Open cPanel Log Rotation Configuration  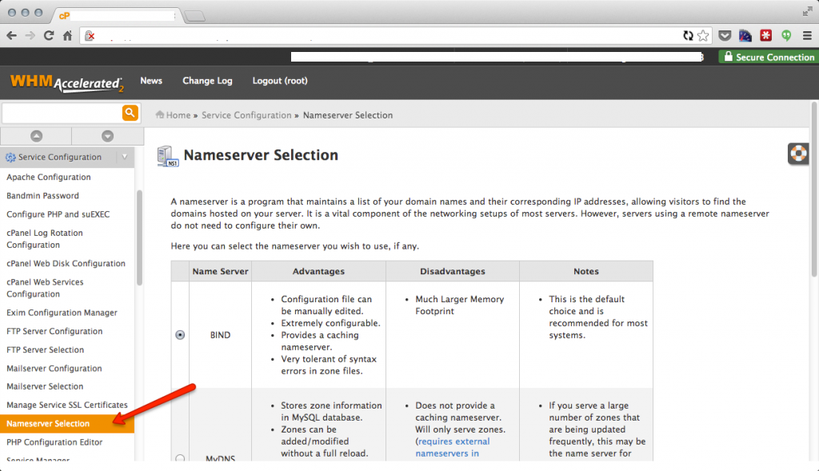pos(45,238)
